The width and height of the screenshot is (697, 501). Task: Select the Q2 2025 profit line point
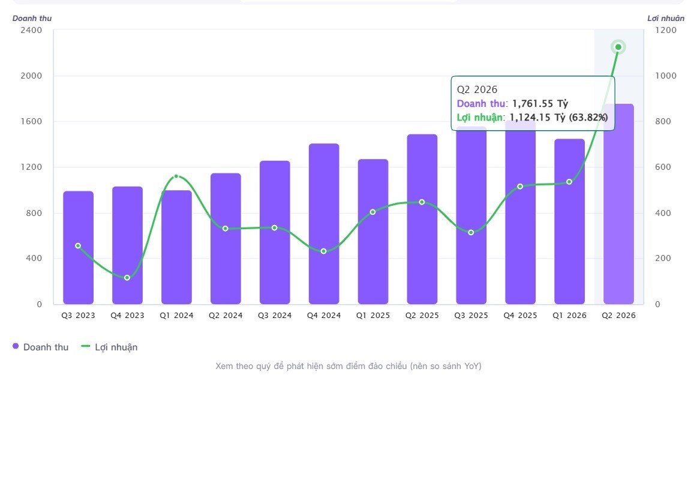point(422,202)
